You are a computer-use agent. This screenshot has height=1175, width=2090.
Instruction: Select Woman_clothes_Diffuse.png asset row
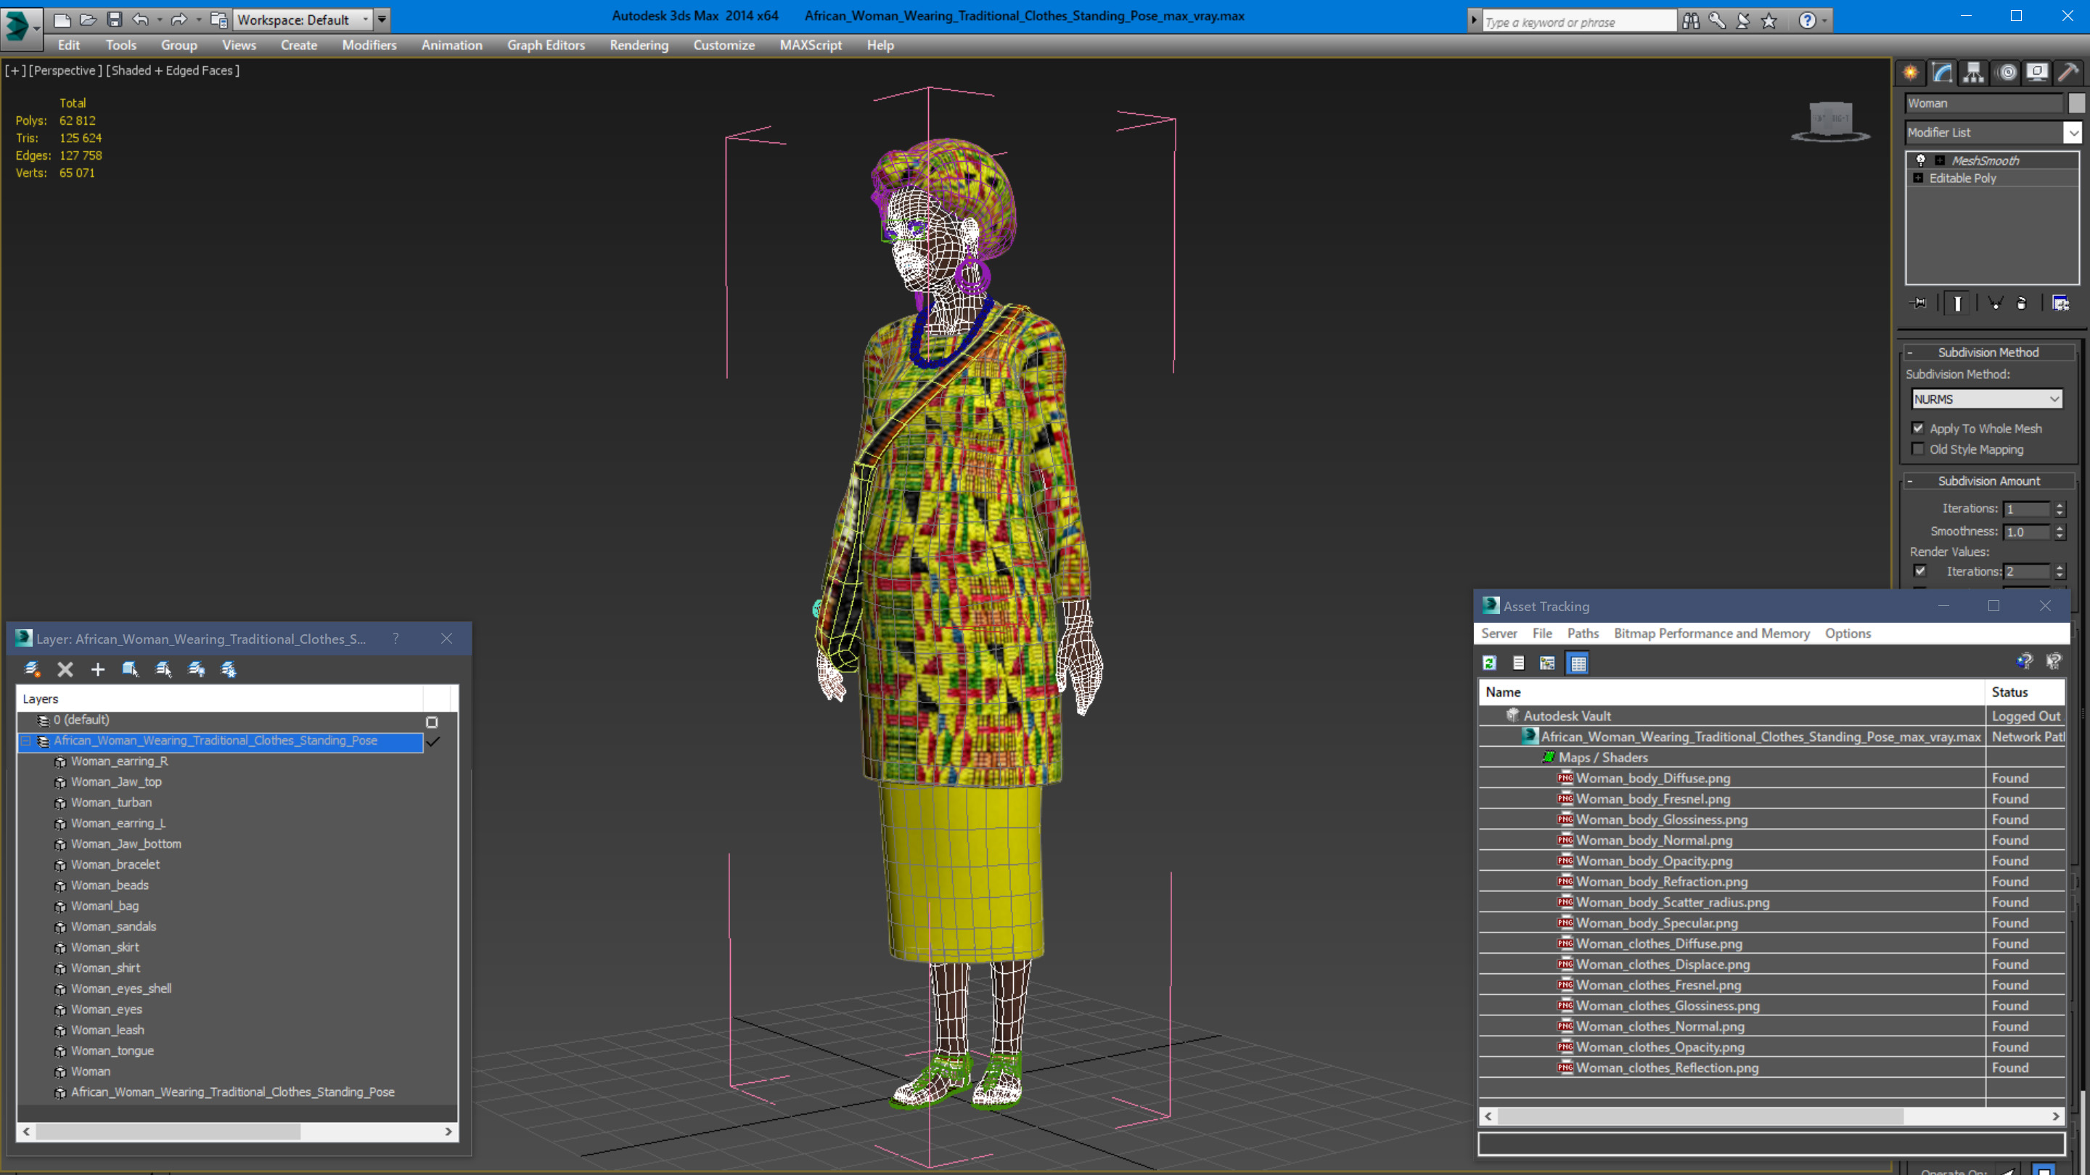tap(1771, 943)
